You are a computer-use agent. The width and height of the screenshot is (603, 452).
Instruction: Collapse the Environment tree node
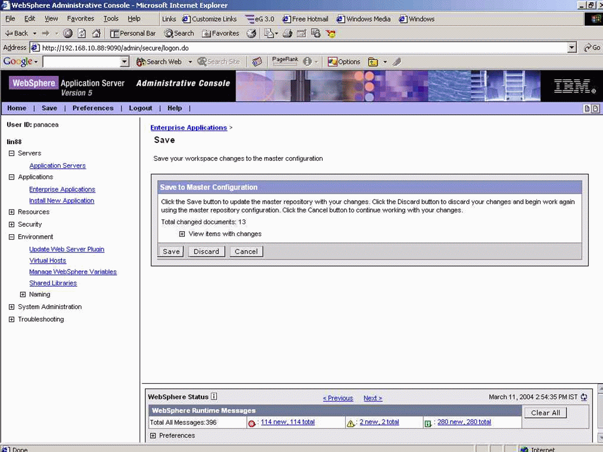pos(12,237)
